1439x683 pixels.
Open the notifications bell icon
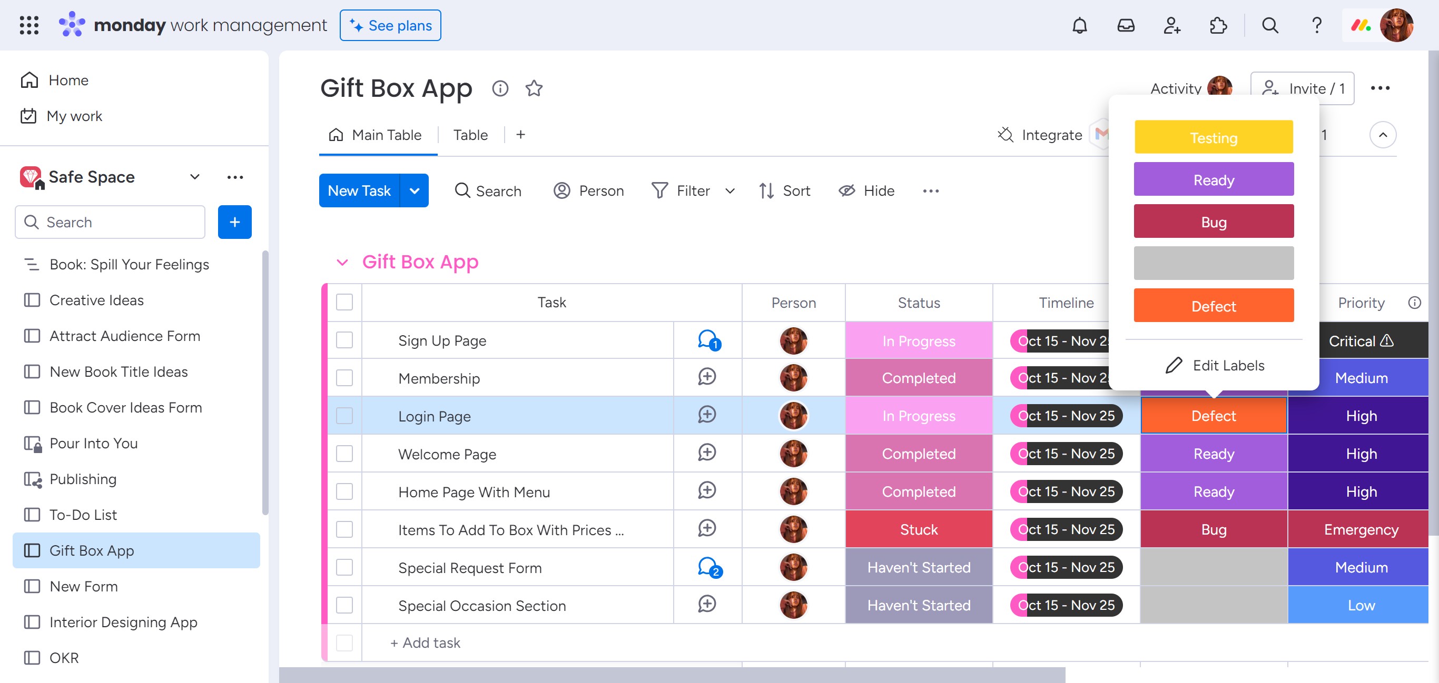pyautogui.click(x=1079, y=26)
